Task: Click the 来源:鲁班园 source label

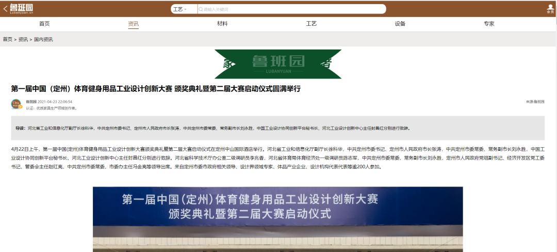Action: pyautogui.click(x=535, y=102)
